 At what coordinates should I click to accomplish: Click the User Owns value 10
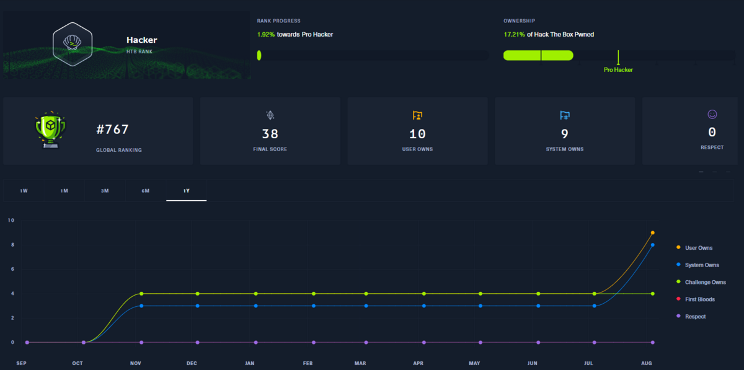tap(417, 133)
